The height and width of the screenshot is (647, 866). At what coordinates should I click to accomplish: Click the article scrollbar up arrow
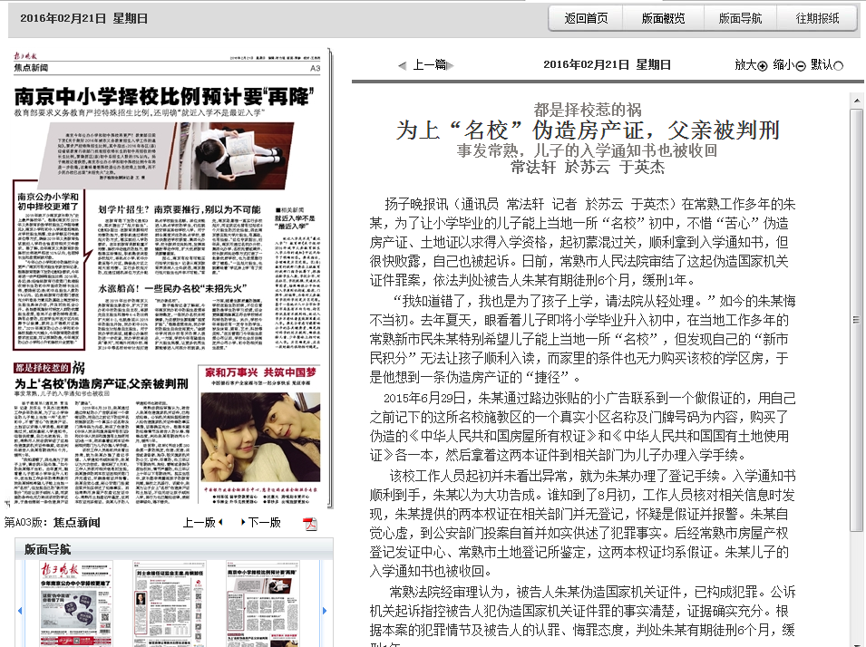(857, 101)
